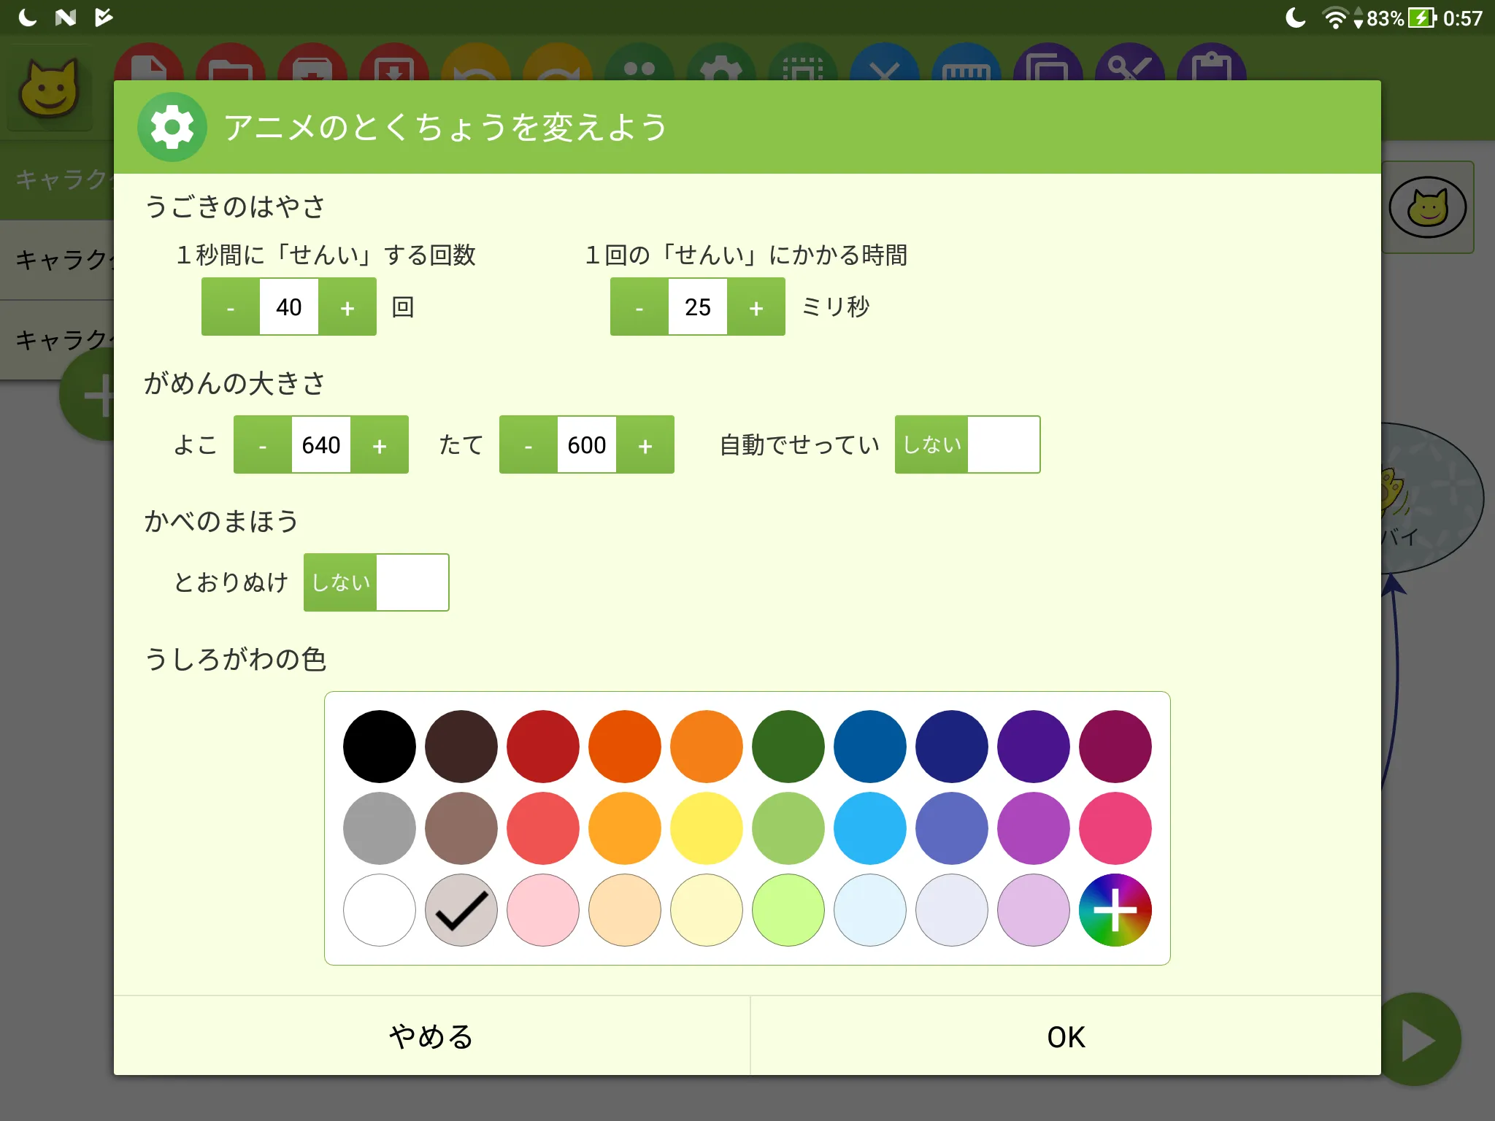Viewport: 1495px width, 1121px height.
Task: Select the dark green color swatch
Action: coord(786,743)
